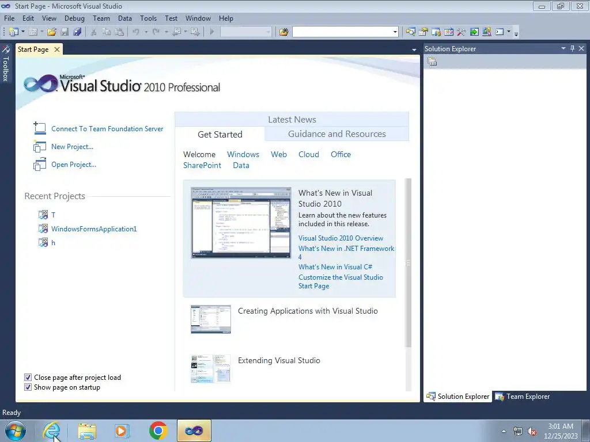Open the Solution Configurations combo box
Screen dimensions: 590x442
[245, 32]
